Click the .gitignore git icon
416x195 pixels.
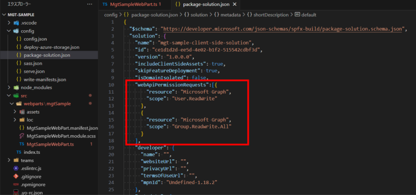[16, 176]
